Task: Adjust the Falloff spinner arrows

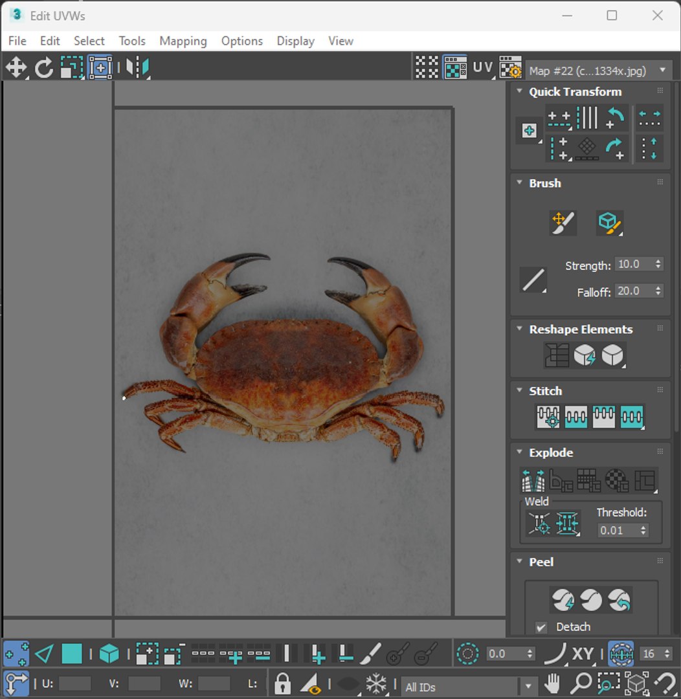Action: 658,291
